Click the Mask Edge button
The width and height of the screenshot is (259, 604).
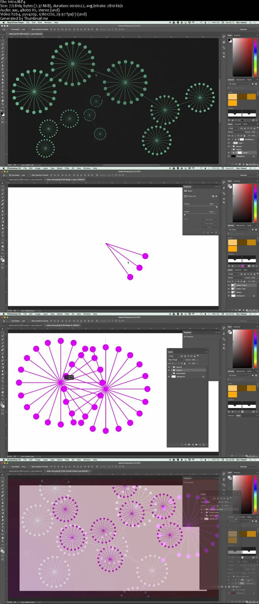pos(209,219)
